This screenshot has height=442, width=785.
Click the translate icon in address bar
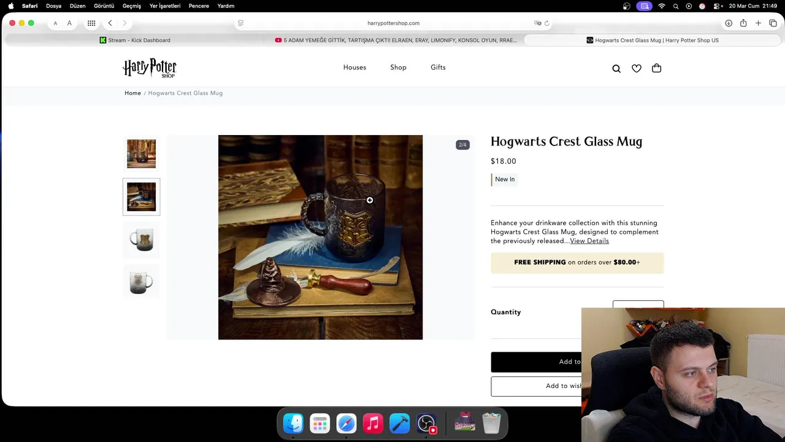pos(538,23)
